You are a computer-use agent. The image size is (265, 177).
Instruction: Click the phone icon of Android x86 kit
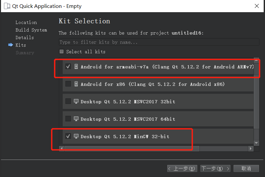(x=76, y=84)
